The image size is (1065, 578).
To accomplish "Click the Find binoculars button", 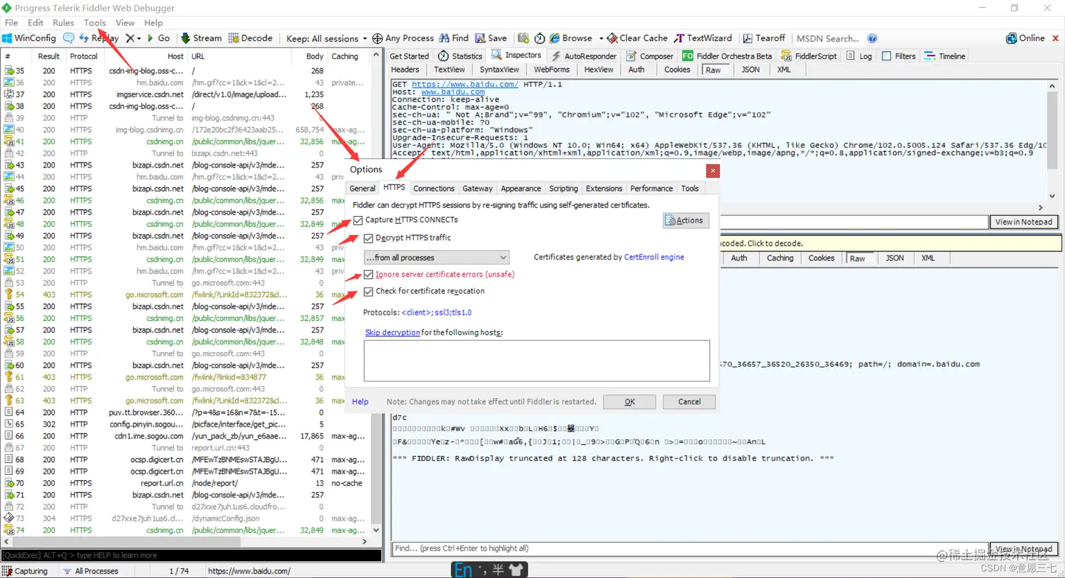I will coord(454,38).
